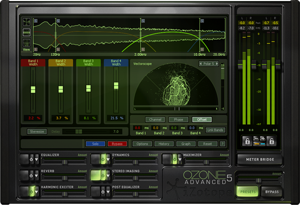Disable Stereo Imaging module power
Viewport: 300px width, 205px height.
[103, 176]
